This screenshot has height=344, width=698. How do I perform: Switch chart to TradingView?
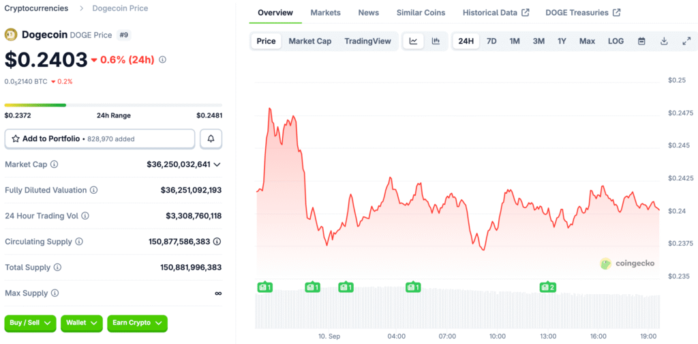(x=367, y=41)
